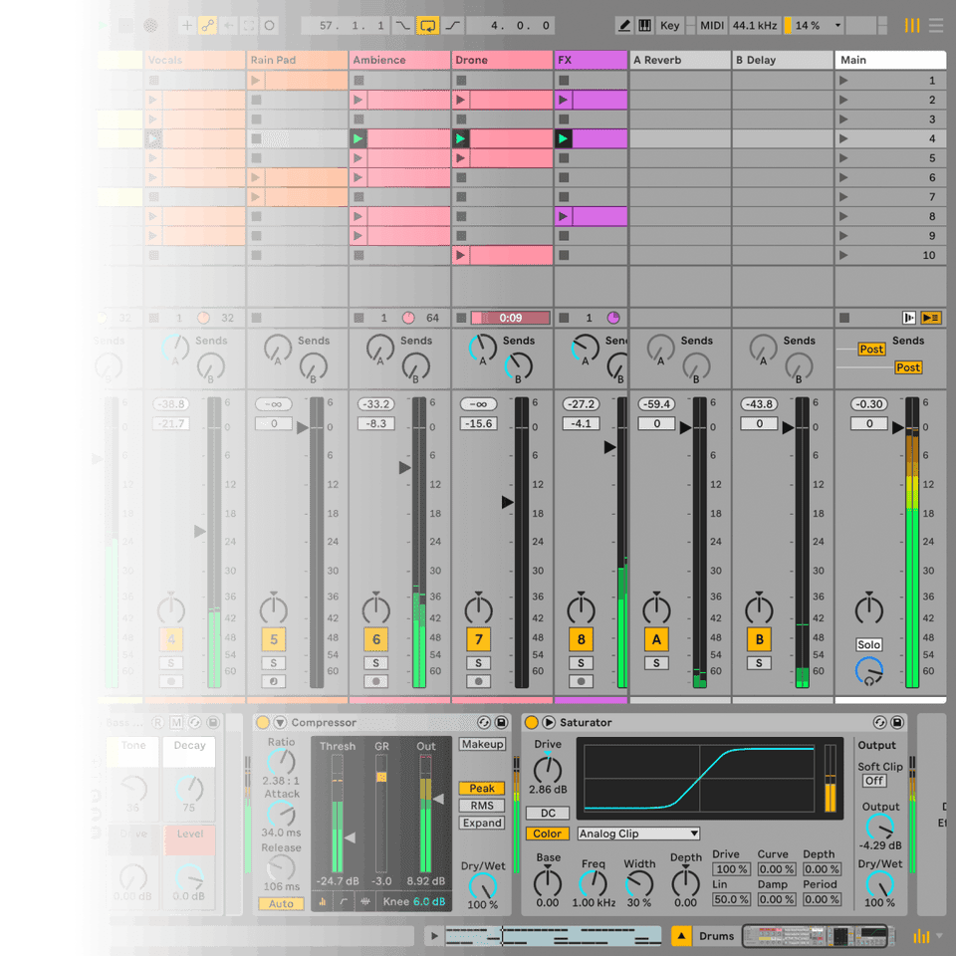Switch to Arrangement View via top-right selector

tap(934, 25)
